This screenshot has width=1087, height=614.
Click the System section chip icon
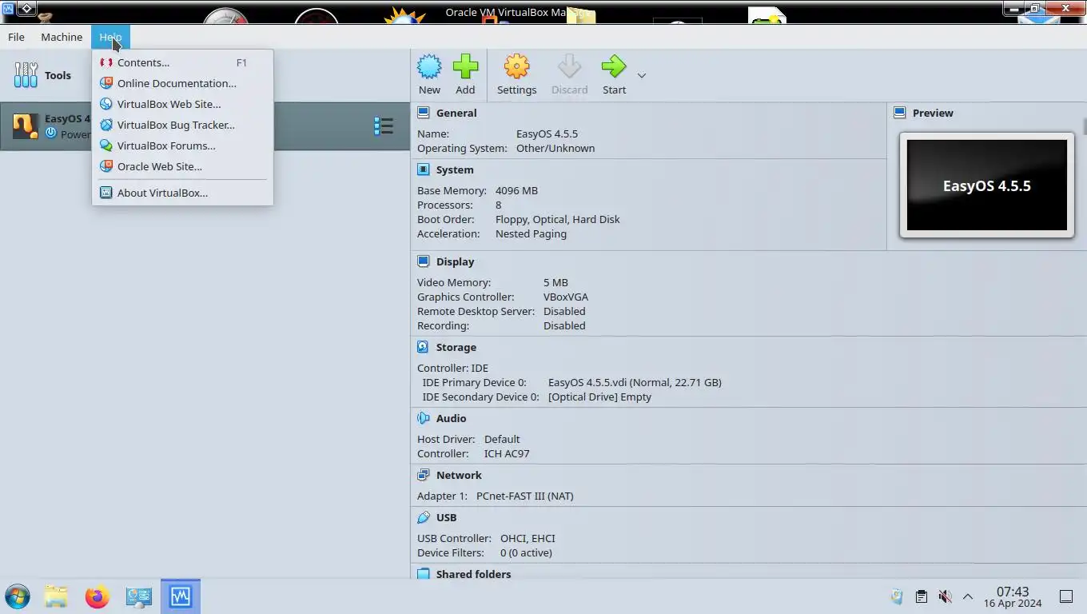tap(423, 169)
